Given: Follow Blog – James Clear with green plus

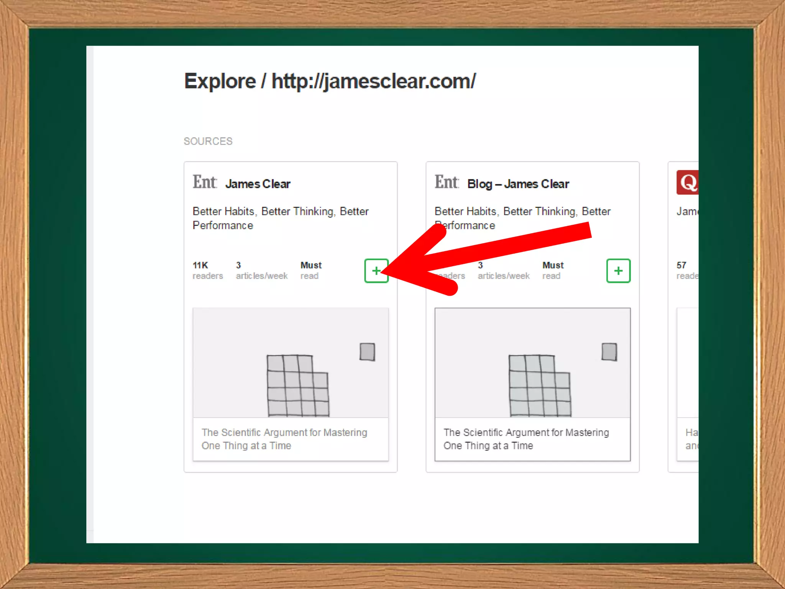Looking at the screenshot, I should [x=618, y=271].
